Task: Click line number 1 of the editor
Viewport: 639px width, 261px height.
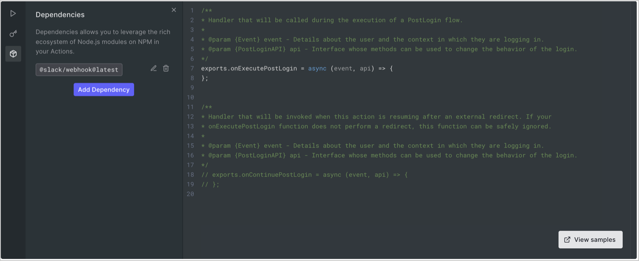Action: [x=192, y=10]
